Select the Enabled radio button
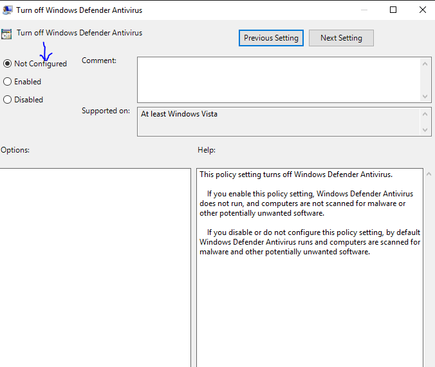This screenshot has height=367, width=435. [x=8, y=82]
